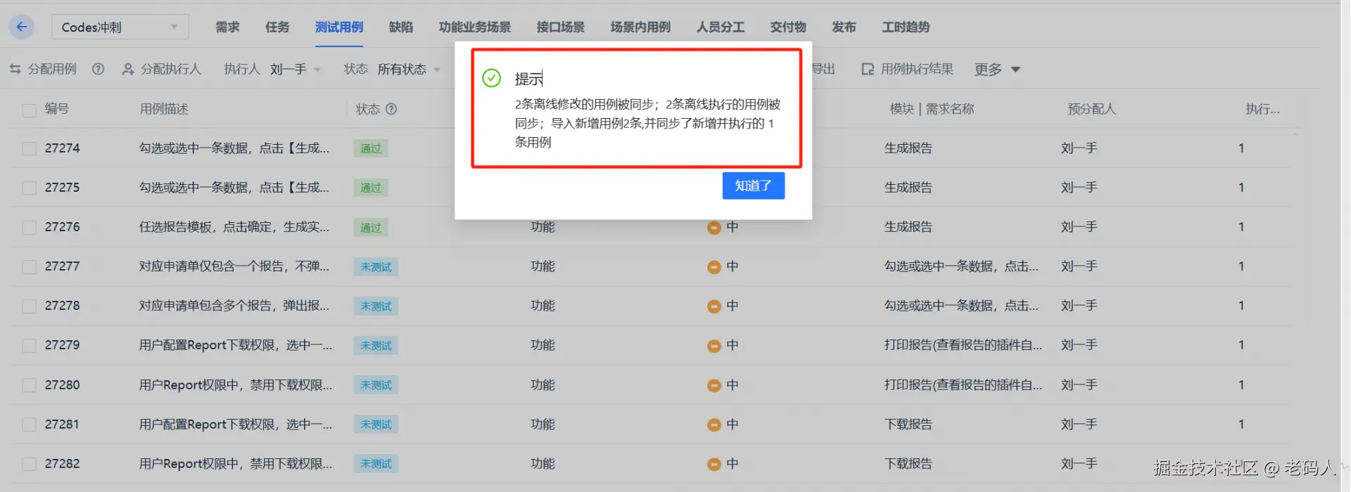Switch to the 场景内用例 tab

click(640, 27)
